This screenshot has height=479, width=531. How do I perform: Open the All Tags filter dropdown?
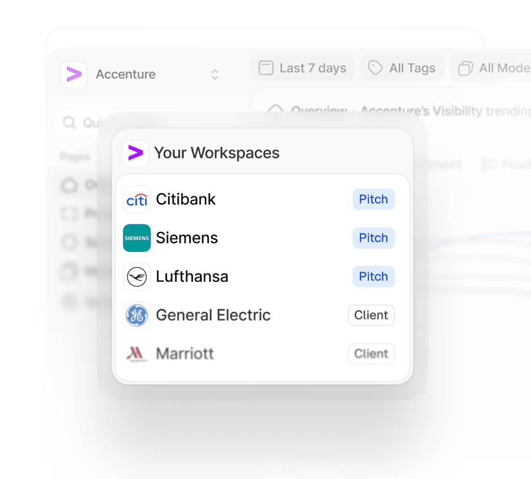[x=402, y=68]
